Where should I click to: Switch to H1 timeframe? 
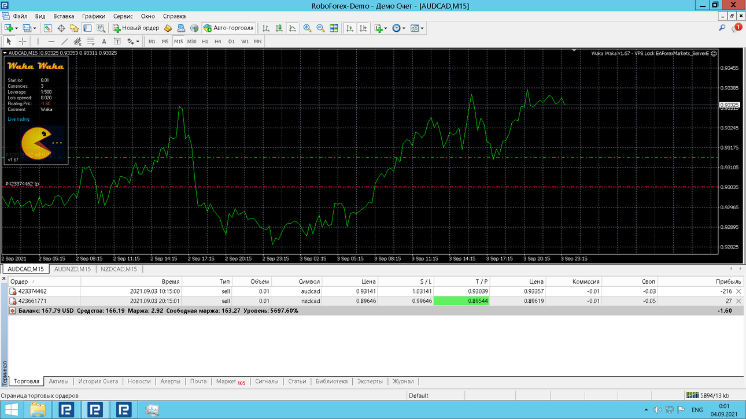(x=205, y=42)
